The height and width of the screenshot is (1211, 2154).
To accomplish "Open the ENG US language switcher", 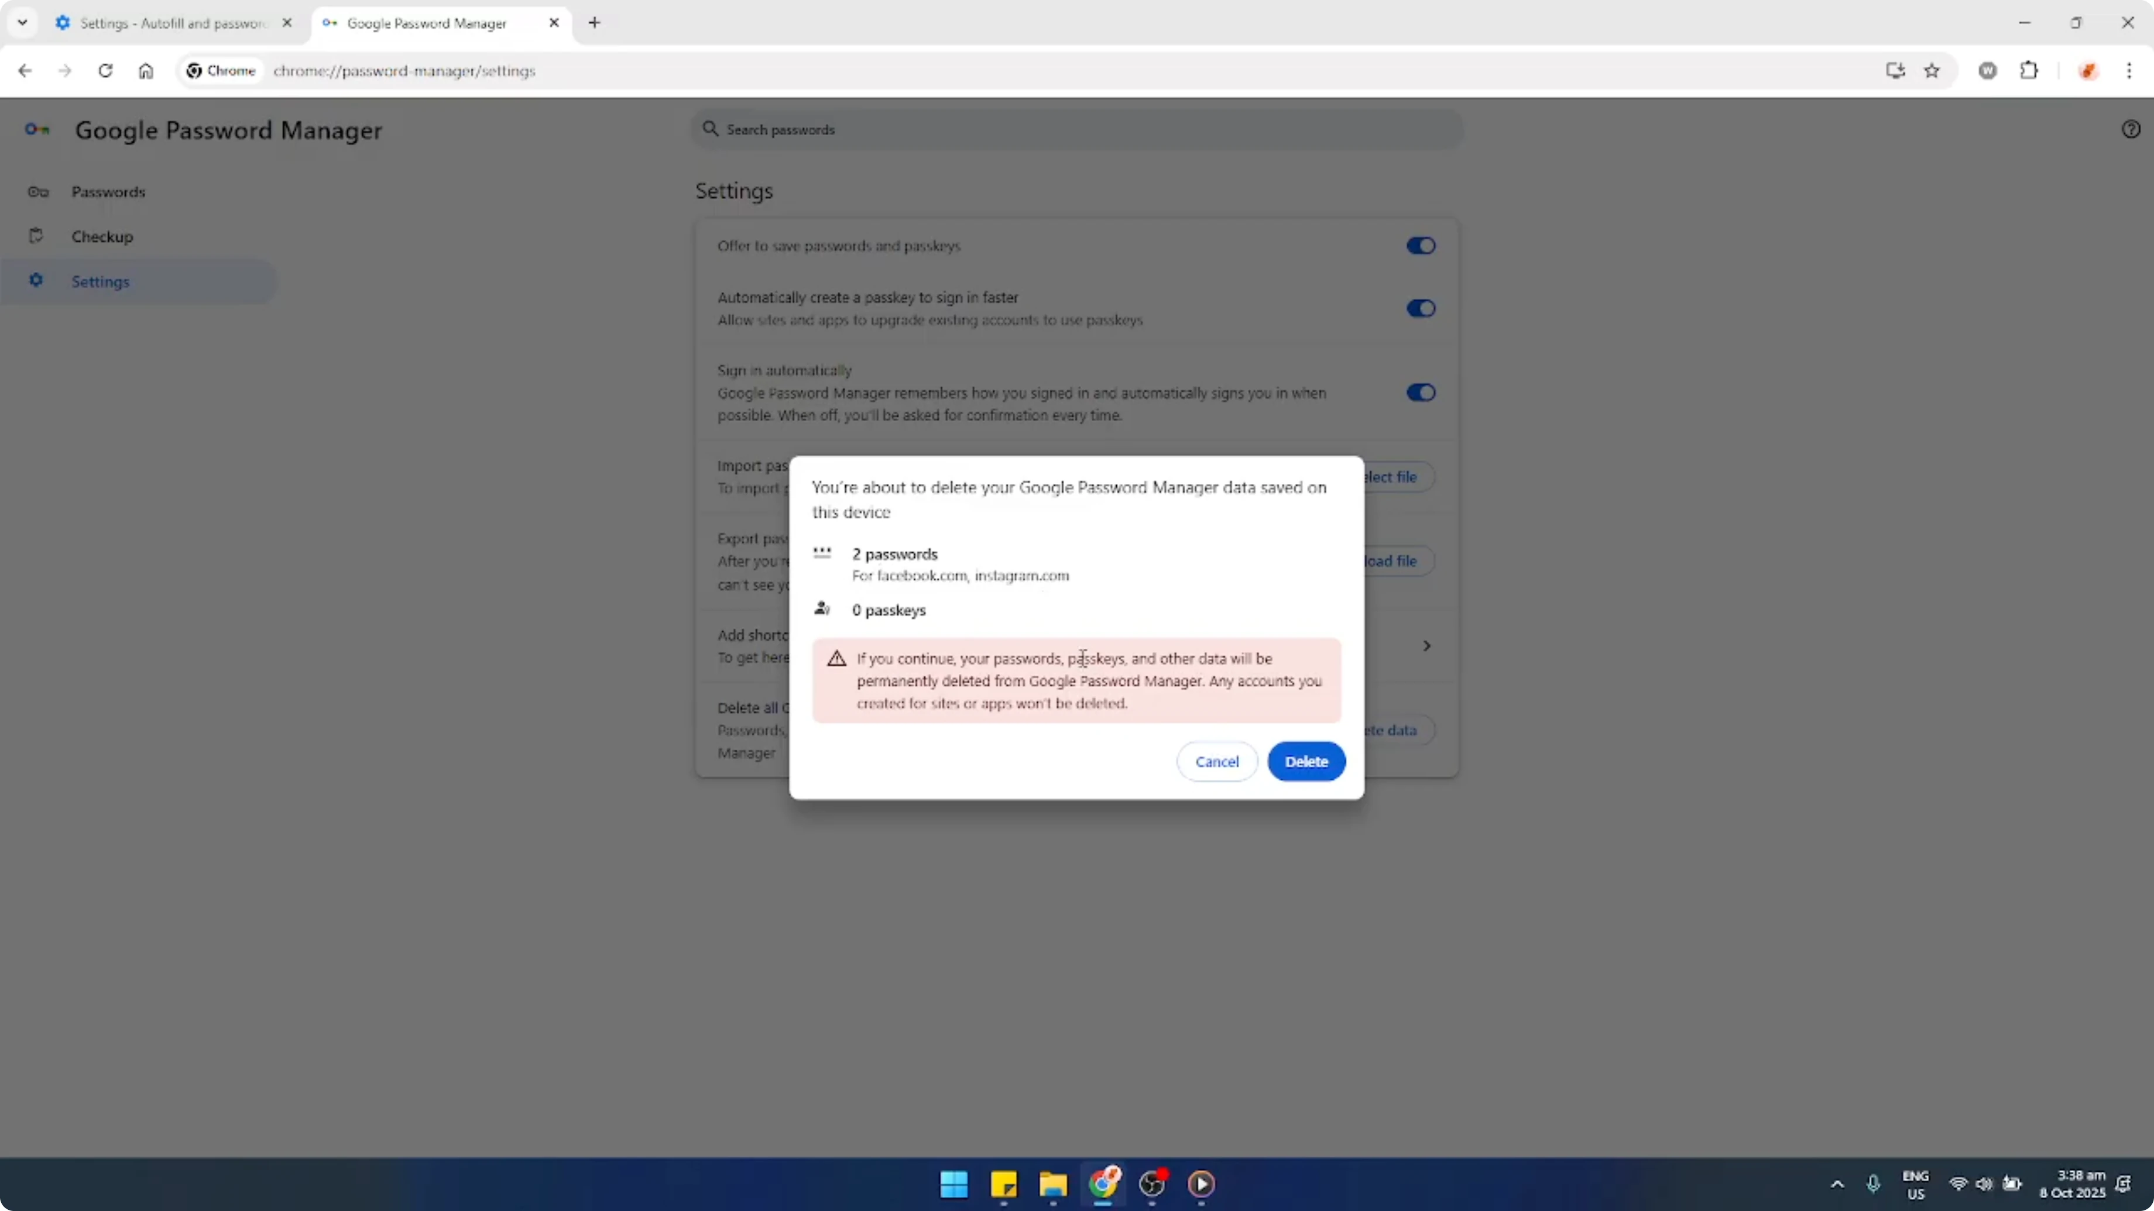I will click(1915, 1184).
